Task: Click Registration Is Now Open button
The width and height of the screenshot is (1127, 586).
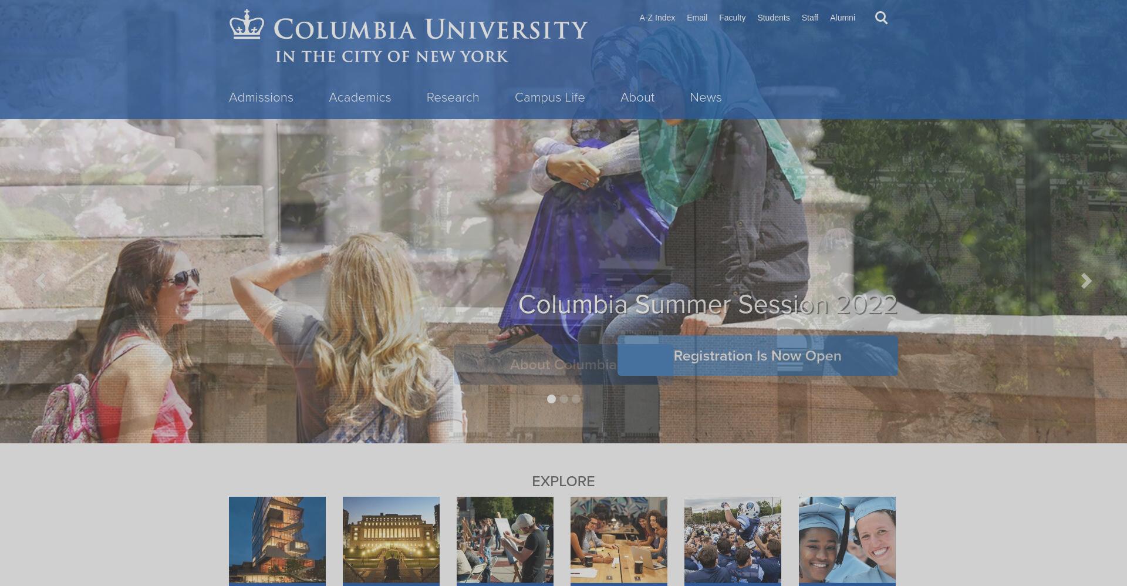Action: (757, 356)
